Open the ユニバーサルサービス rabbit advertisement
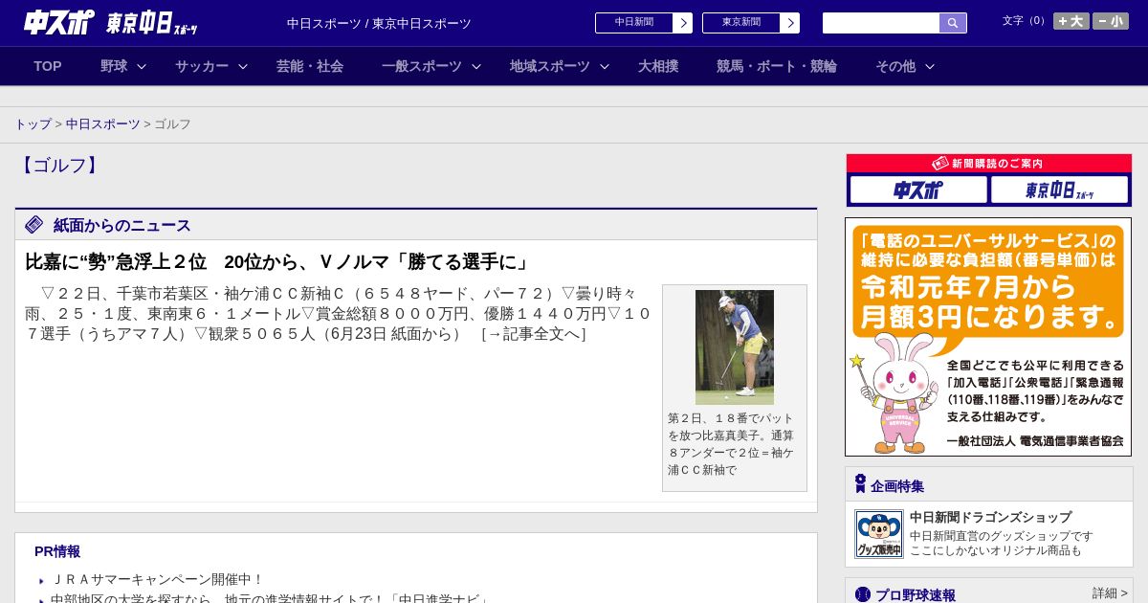1148x603 pixels. pos(988,337)
